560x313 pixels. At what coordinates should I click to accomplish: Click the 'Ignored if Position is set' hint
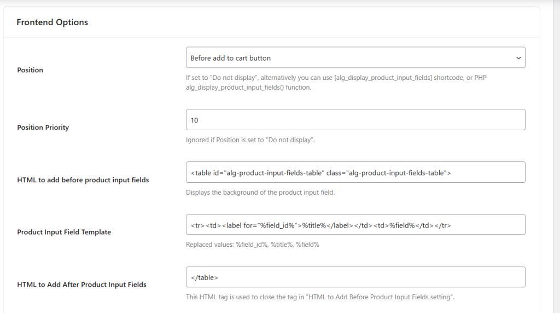[x=250, y=140]
